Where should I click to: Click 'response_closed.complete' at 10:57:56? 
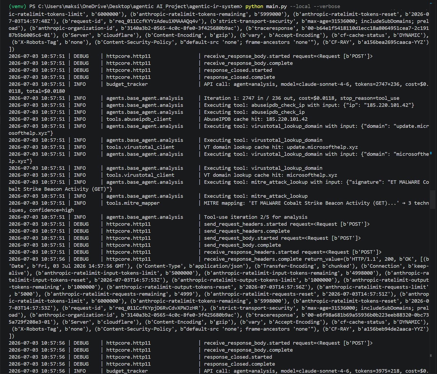pos(239,364)
